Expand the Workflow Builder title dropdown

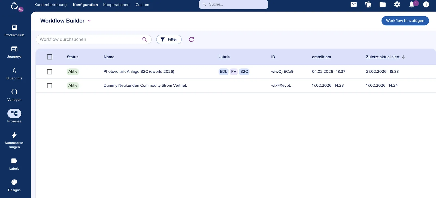89,21
